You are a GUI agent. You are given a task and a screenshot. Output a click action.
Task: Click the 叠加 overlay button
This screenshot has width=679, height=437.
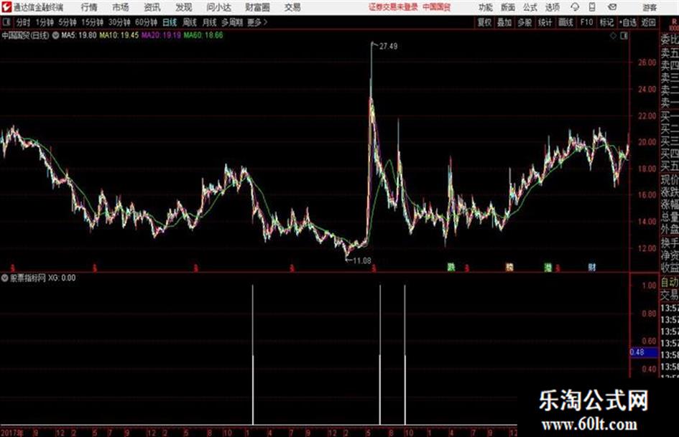point(504,22)
